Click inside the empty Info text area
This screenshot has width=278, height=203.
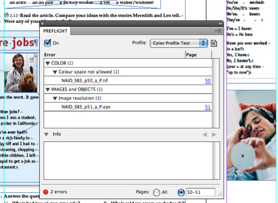[x=128, y=160]
